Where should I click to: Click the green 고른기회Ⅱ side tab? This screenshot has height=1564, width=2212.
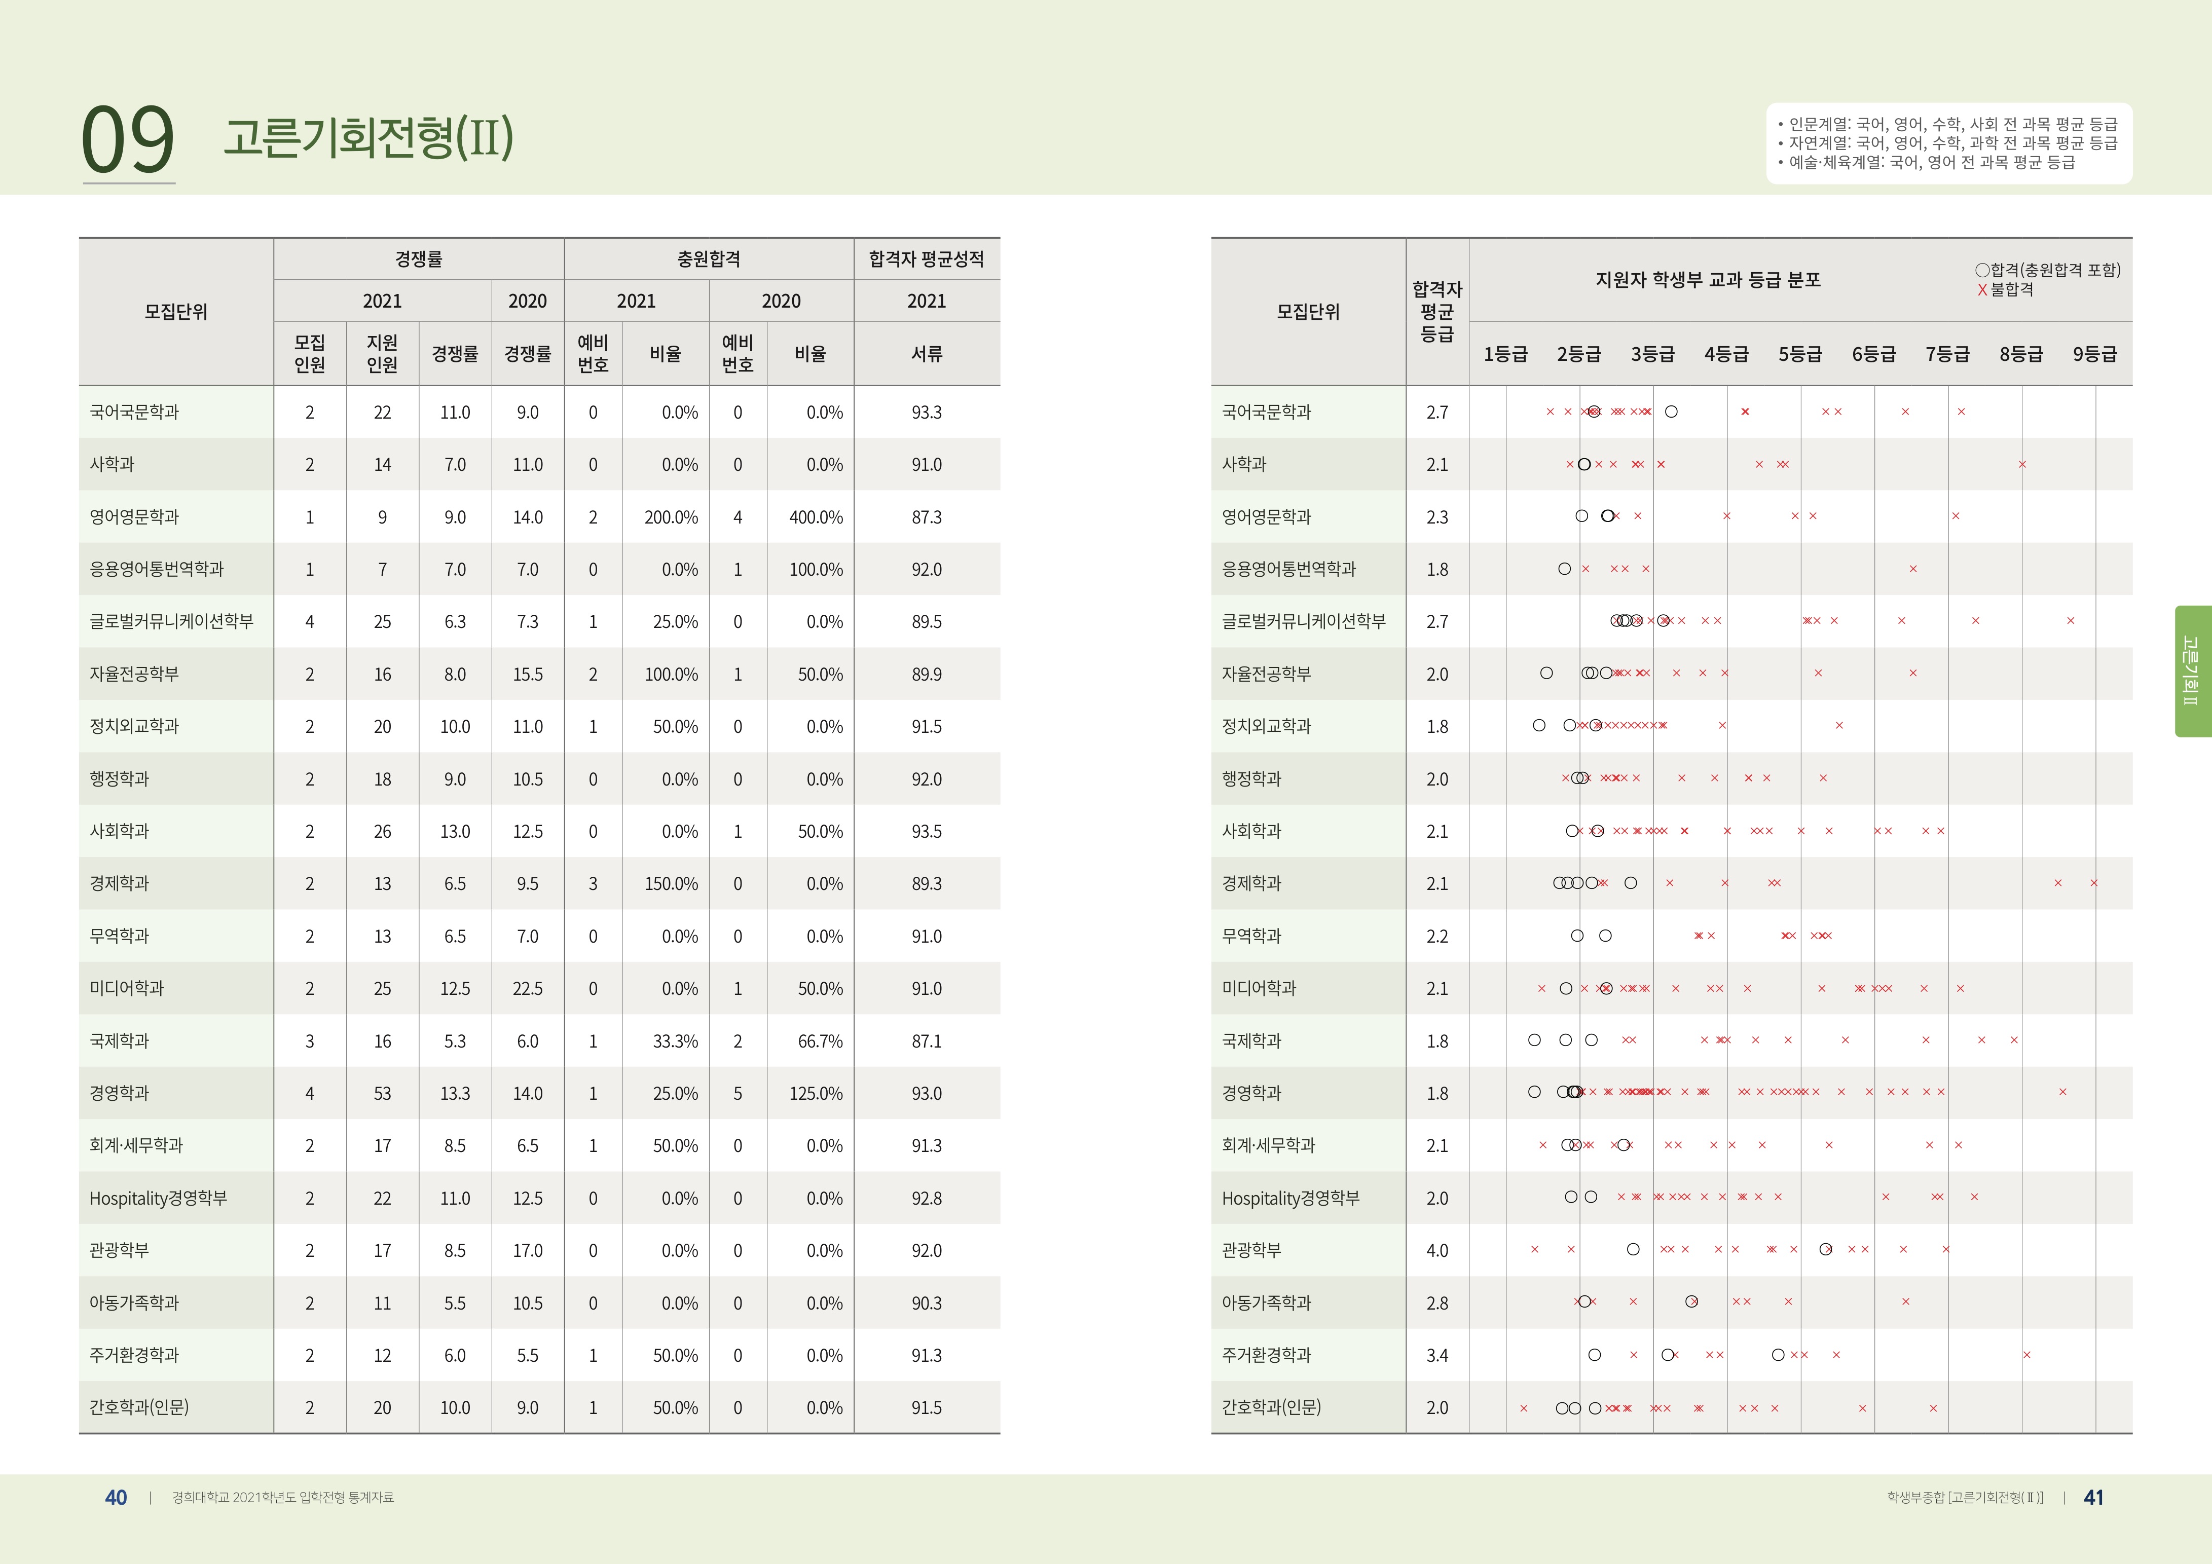tap(2192, 671)
